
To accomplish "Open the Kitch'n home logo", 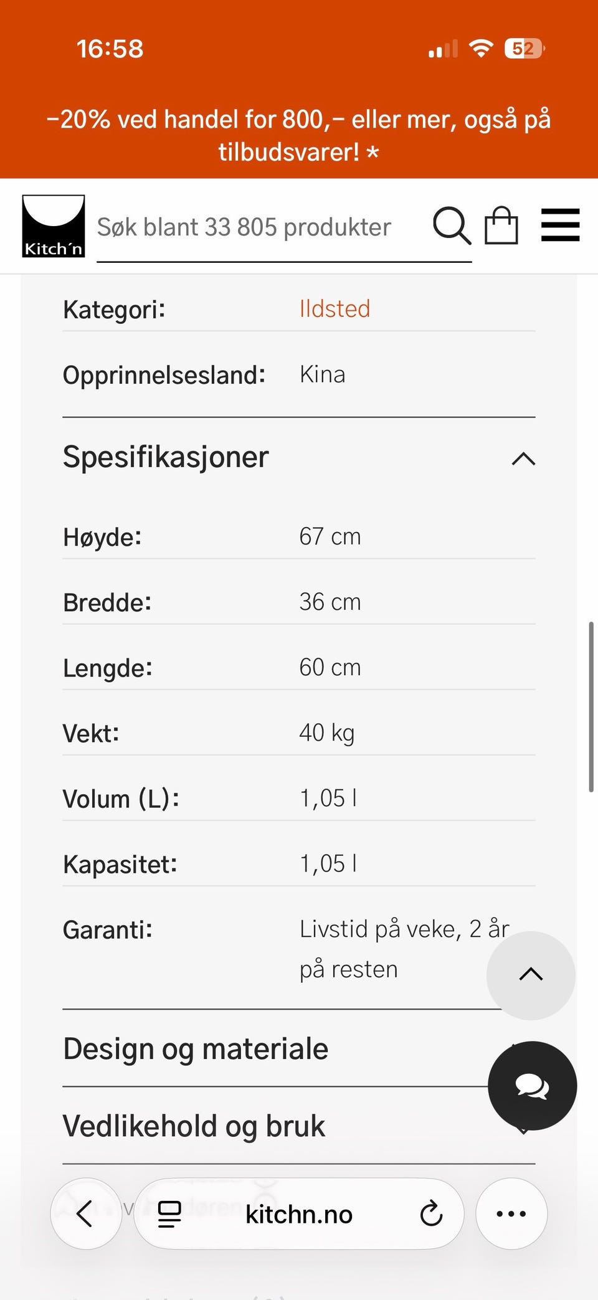I will tap(54, 226).
